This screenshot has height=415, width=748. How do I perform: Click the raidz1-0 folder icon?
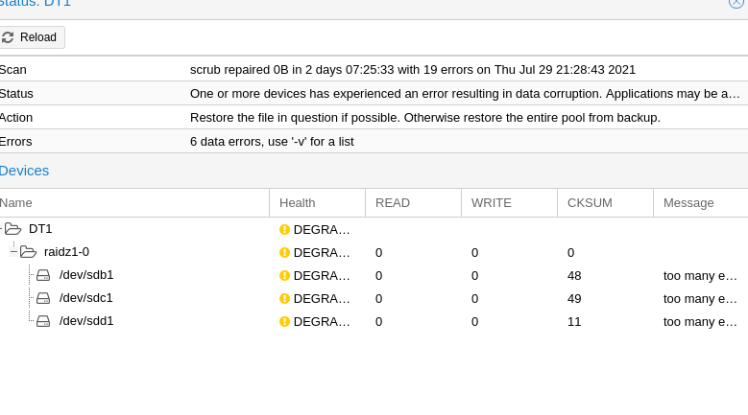[29, 252]
